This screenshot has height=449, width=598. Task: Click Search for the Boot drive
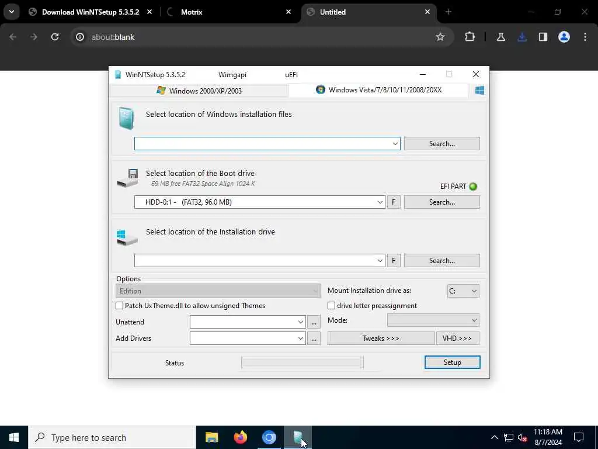tap(442, 202)
